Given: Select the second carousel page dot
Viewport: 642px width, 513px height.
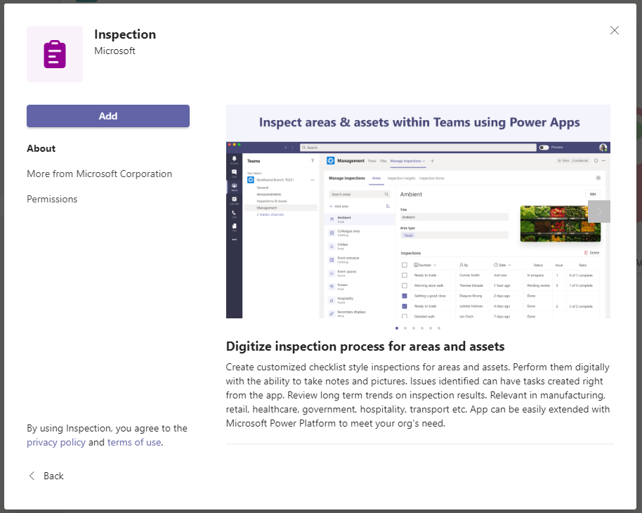Looking at the screenshot, I should (405, 328).
